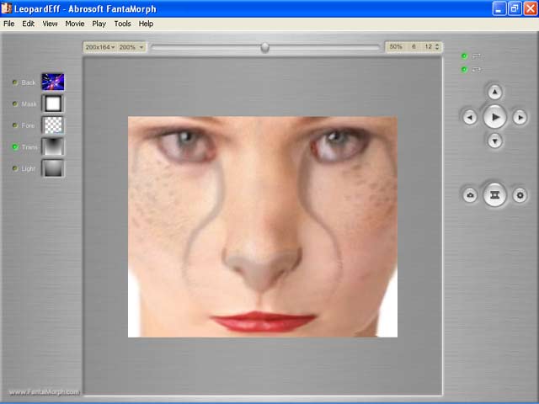The height and width of the screenshot is (404, 539).
Task: Click the down arrow navigation button
Action: tap(495, 141)
